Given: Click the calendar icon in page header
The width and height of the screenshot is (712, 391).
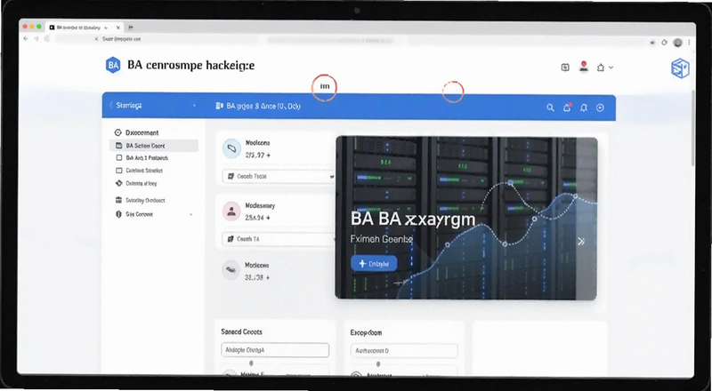Looking at the screenshot, I should [565, 68].
